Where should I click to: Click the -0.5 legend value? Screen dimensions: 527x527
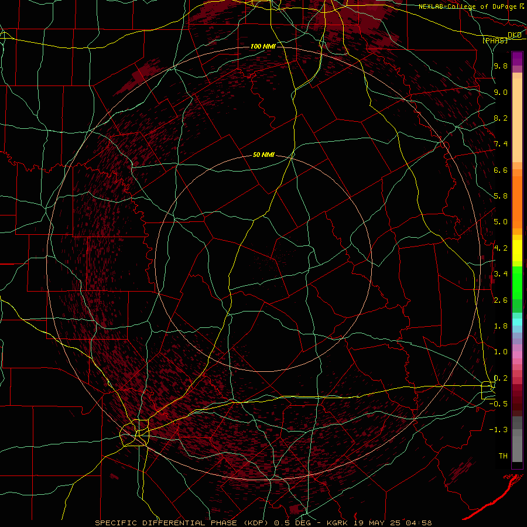tap(498, 404)
